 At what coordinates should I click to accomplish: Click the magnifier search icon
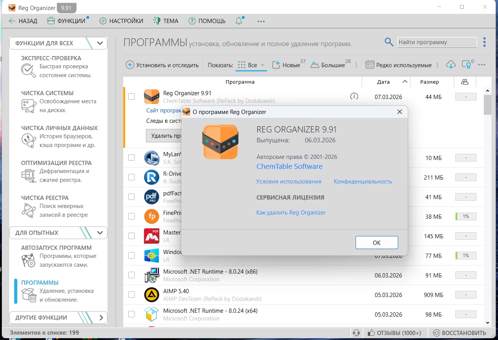pos(389,42)
